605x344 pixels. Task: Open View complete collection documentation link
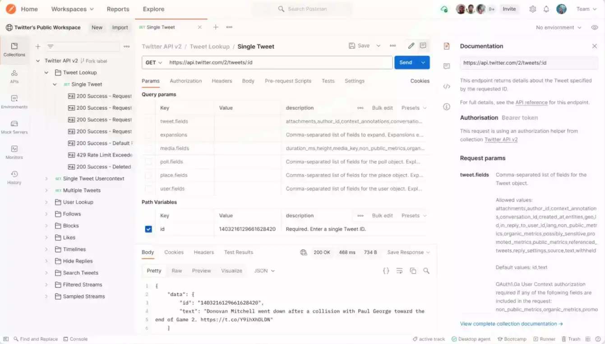(x=512, y=324)
